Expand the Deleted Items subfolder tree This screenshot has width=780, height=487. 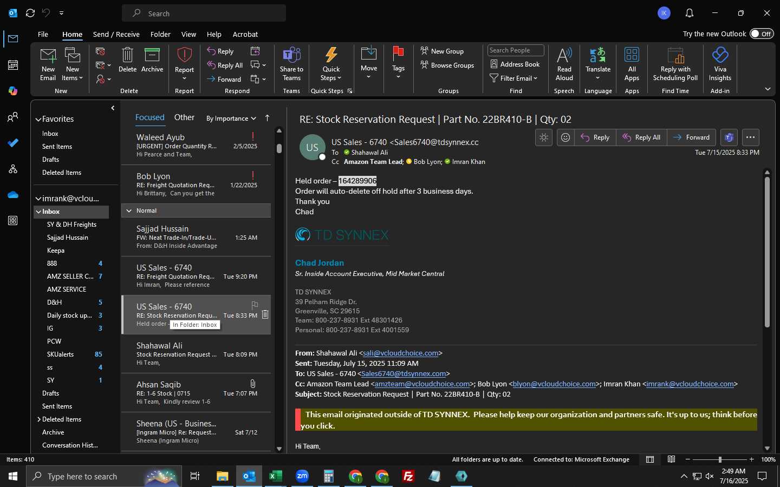(39, 419)
